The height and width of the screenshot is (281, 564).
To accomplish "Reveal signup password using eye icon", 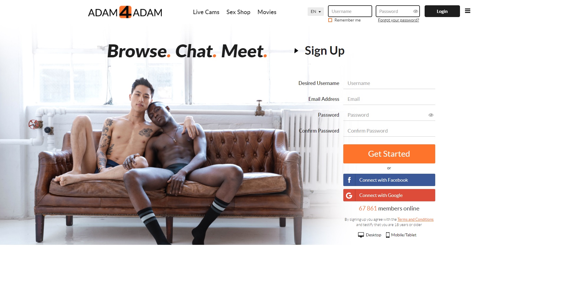I will (431, 115).
